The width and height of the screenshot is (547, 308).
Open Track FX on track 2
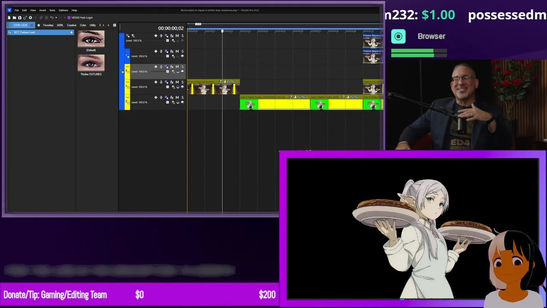[x=172, y=51]
